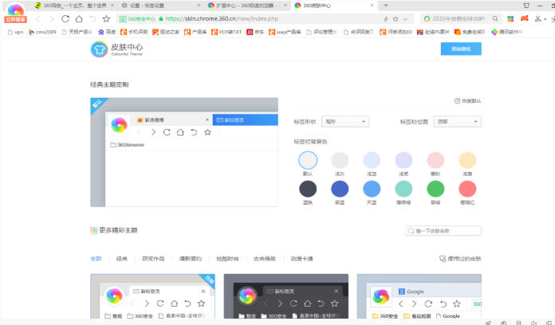
Task: Select the fourth theme category after 清新简约
Action: pyautogui.click(x=227, y=259)
